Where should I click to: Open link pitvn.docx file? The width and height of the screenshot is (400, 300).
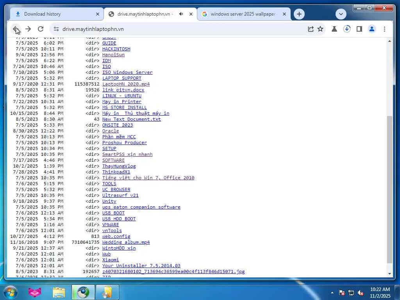click(123, 90)
